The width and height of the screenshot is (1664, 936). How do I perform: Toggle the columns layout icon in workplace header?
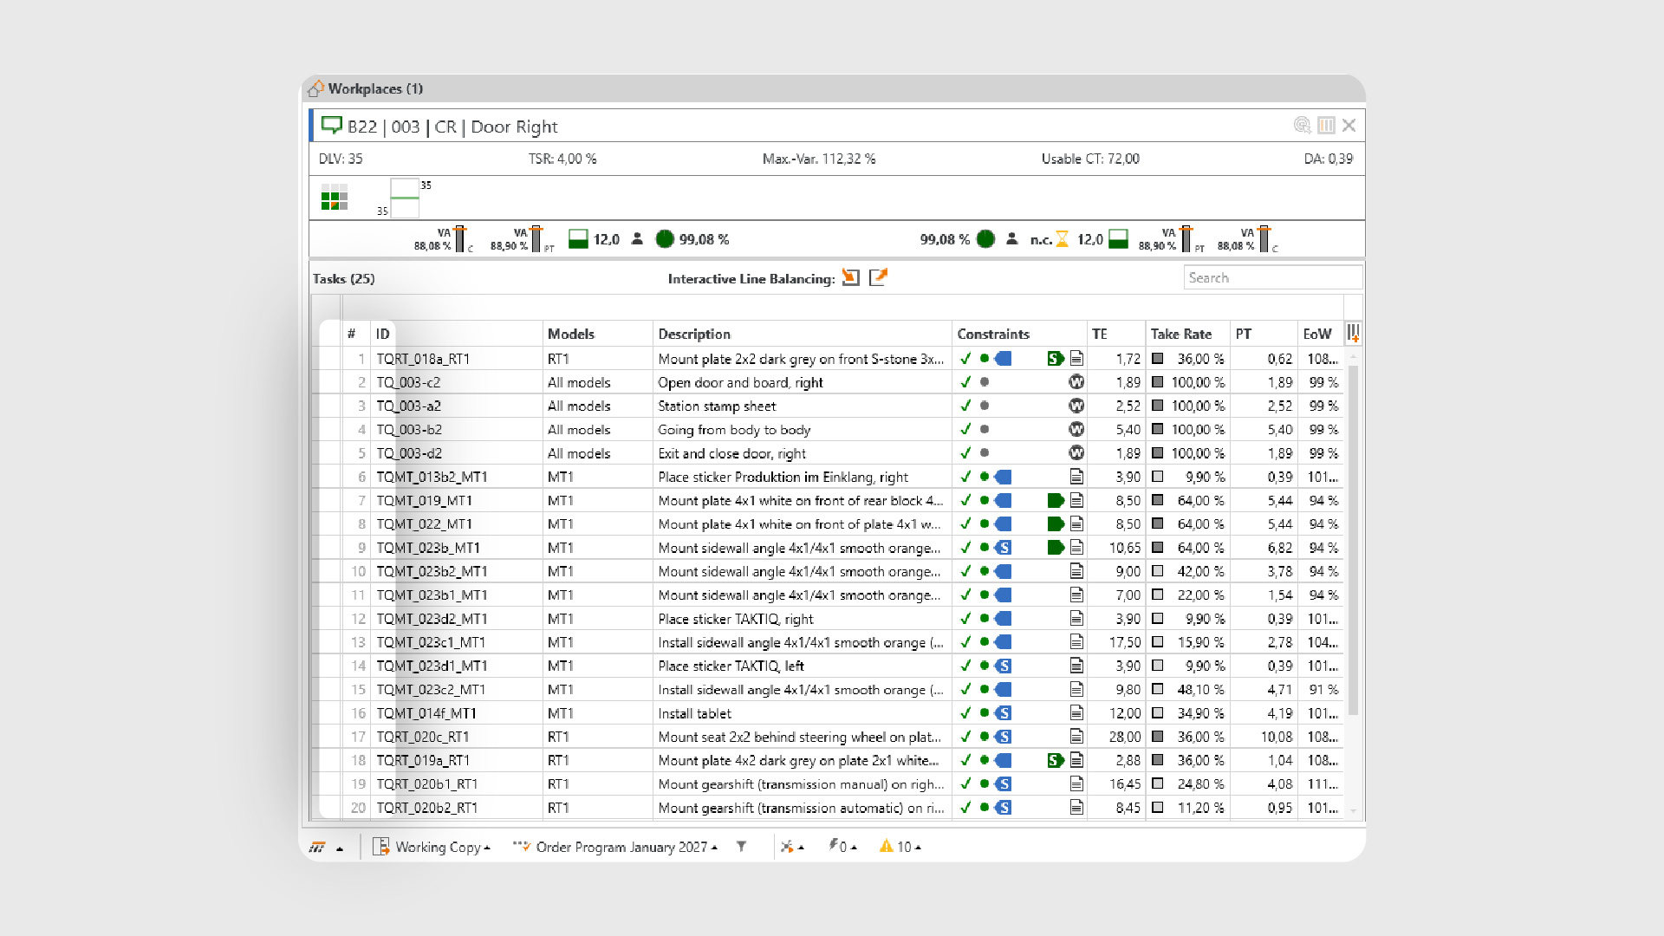coord(1326,126)
